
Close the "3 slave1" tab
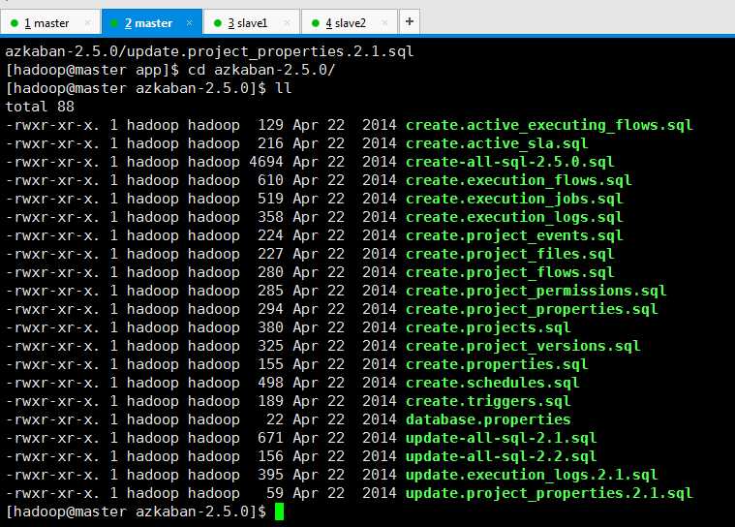click(x=288, y=22)
